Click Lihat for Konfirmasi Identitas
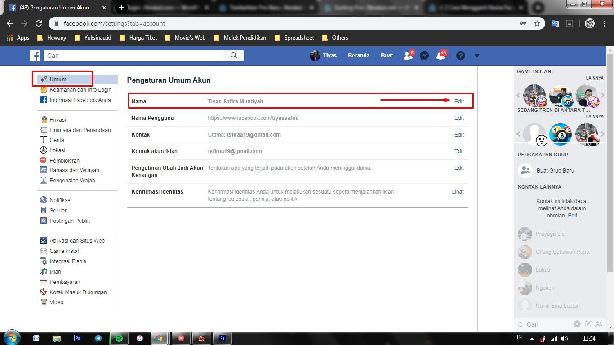Screen dimensions: 614x345 pyautogui.click(x=458, y=191)
